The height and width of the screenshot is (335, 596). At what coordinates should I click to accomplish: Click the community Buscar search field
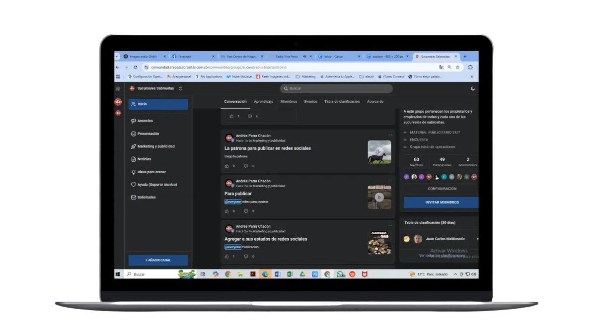coord(336,88)
